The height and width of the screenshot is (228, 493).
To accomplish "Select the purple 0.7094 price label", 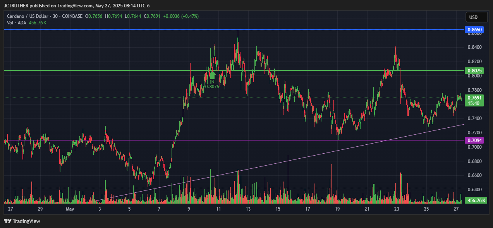I will click(474, 140).
